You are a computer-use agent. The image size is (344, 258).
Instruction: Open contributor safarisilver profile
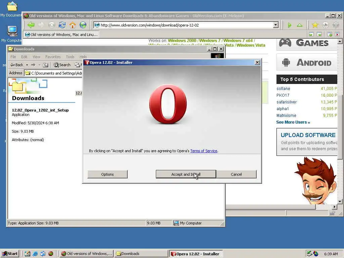[x=287, y=102]
